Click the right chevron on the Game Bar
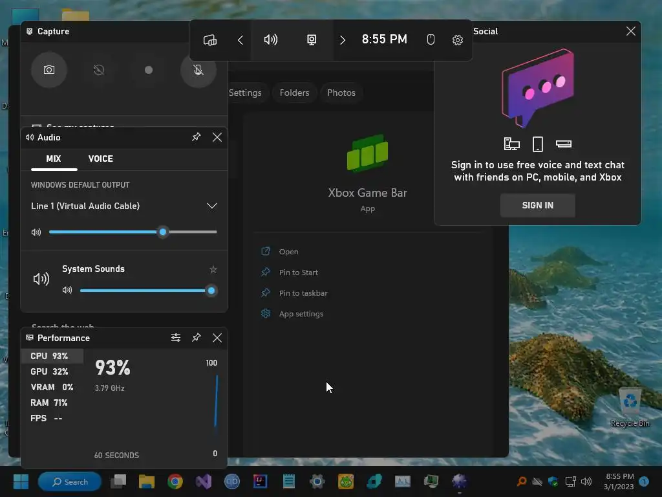 [x=343, y=40]
